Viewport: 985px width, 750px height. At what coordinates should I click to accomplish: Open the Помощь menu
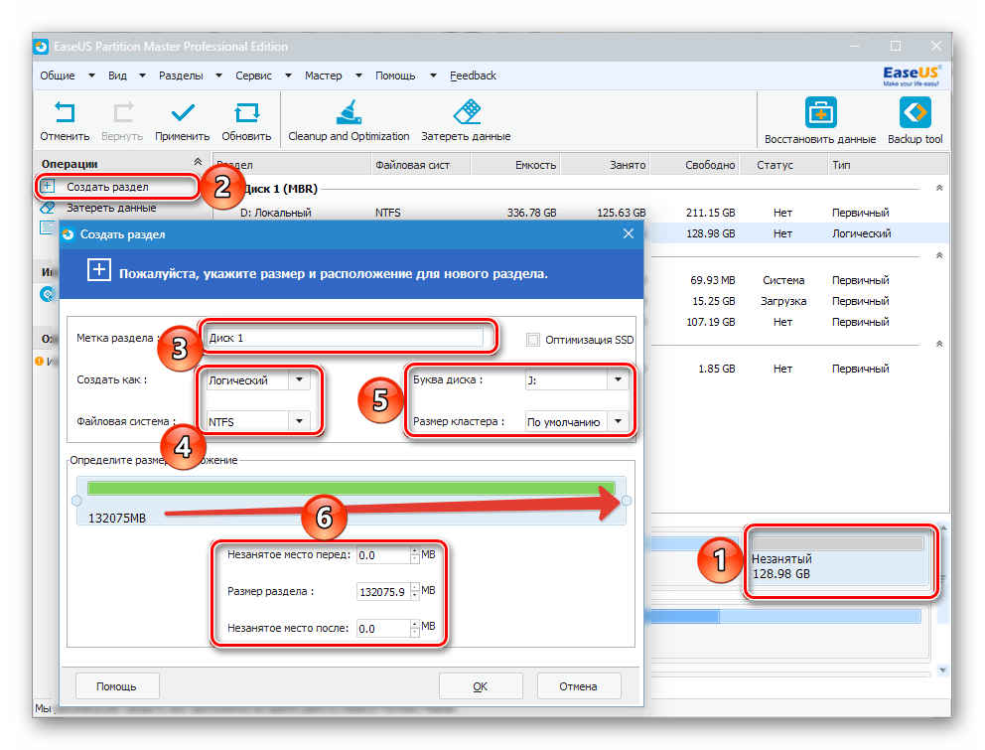pos(395,75)
